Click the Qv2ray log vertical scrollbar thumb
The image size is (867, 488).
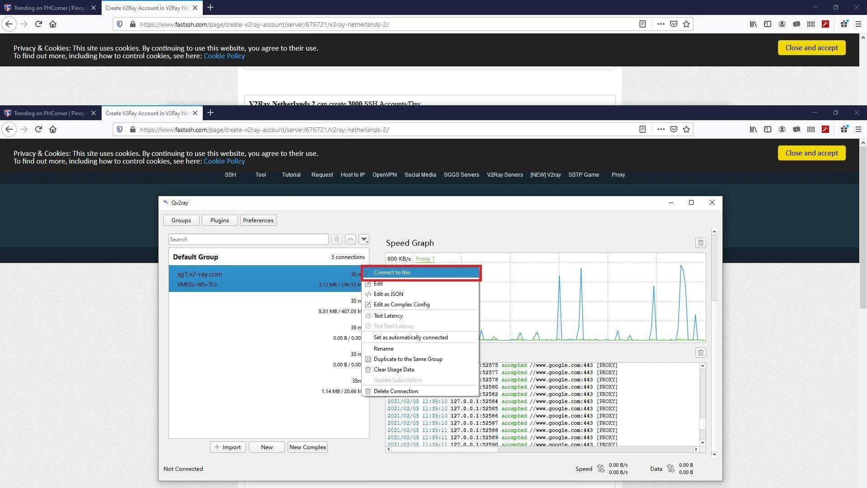pyautogui.click(x=703, y=423)
